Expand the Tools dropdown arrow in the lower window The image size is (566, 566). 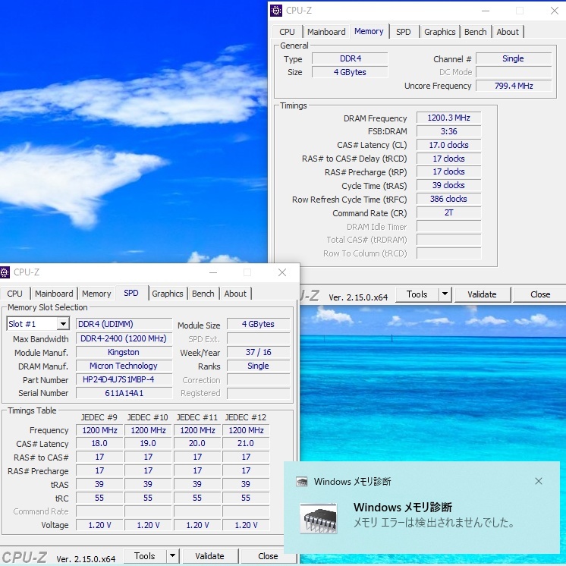[173, 556]
